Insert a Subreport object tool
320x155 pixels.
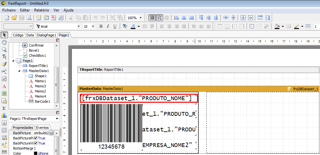pyautogui.click(x=4, y=101)
